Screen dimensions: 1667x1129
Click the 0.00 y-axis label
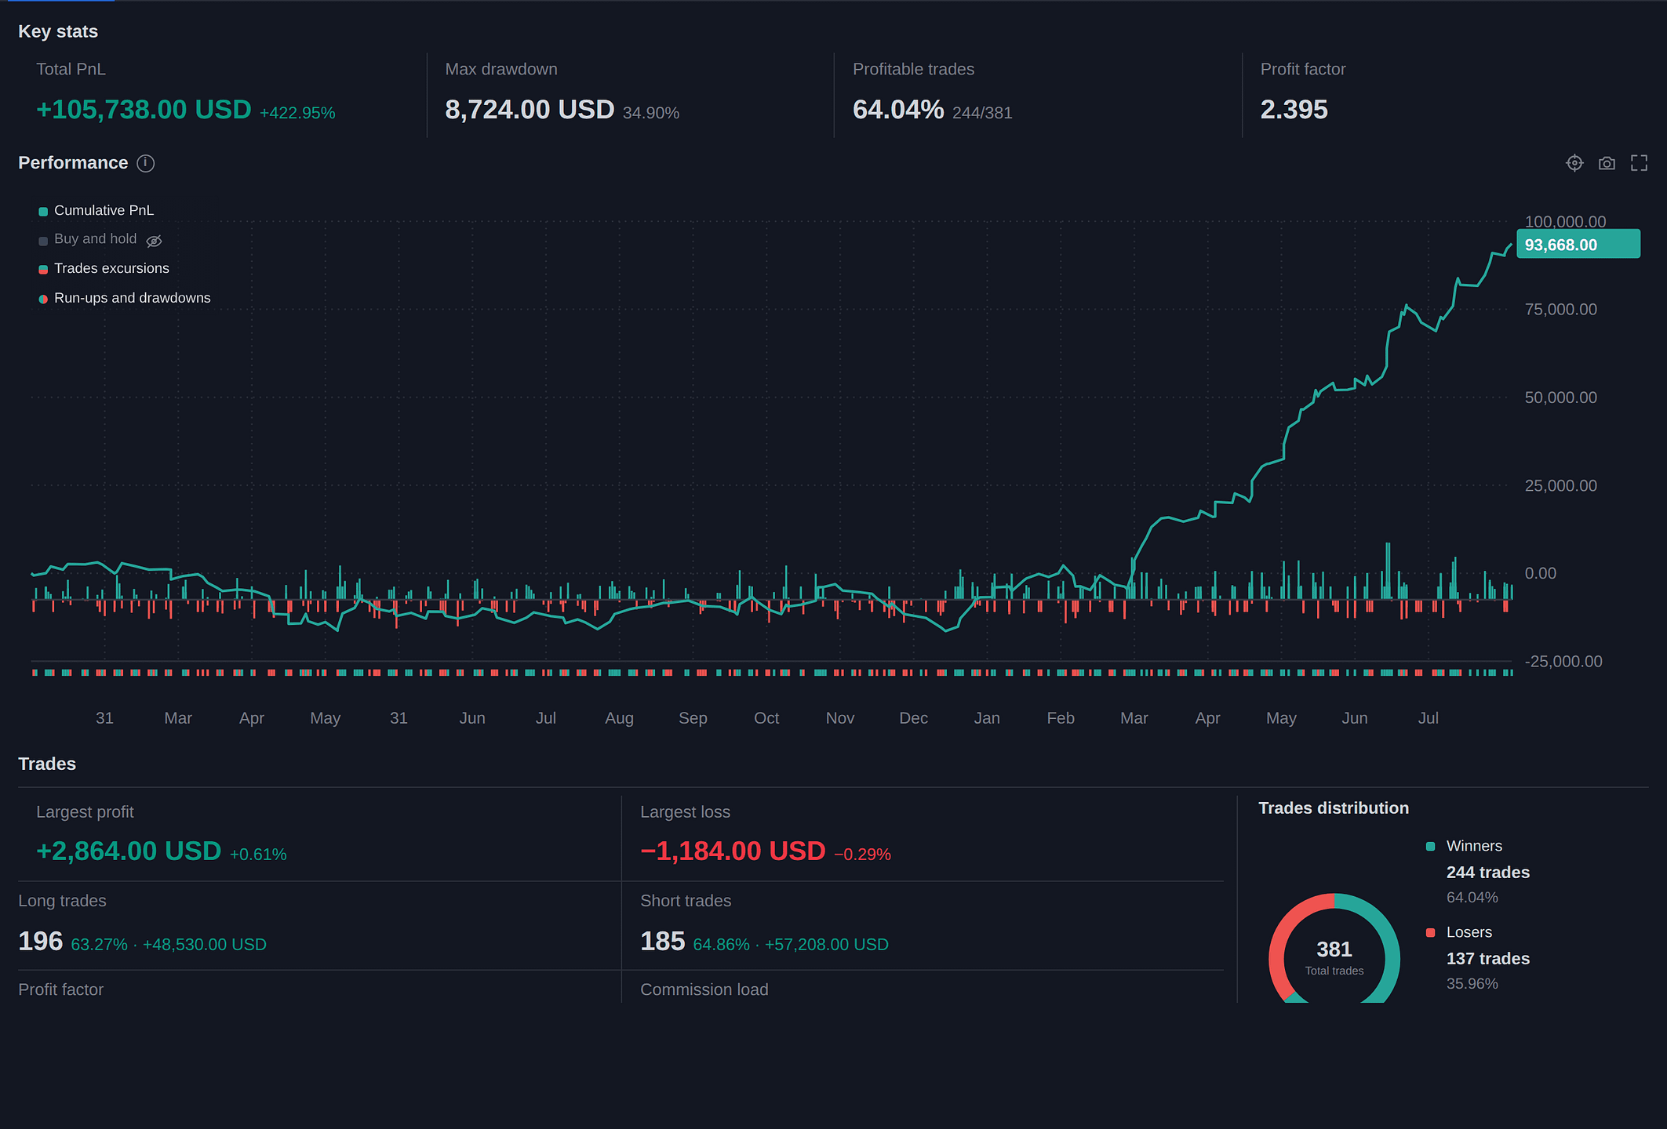[1541, 574]
